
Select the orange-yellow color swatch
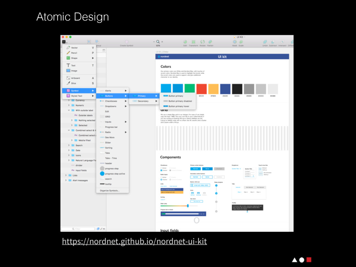click(x=213, y=89)
